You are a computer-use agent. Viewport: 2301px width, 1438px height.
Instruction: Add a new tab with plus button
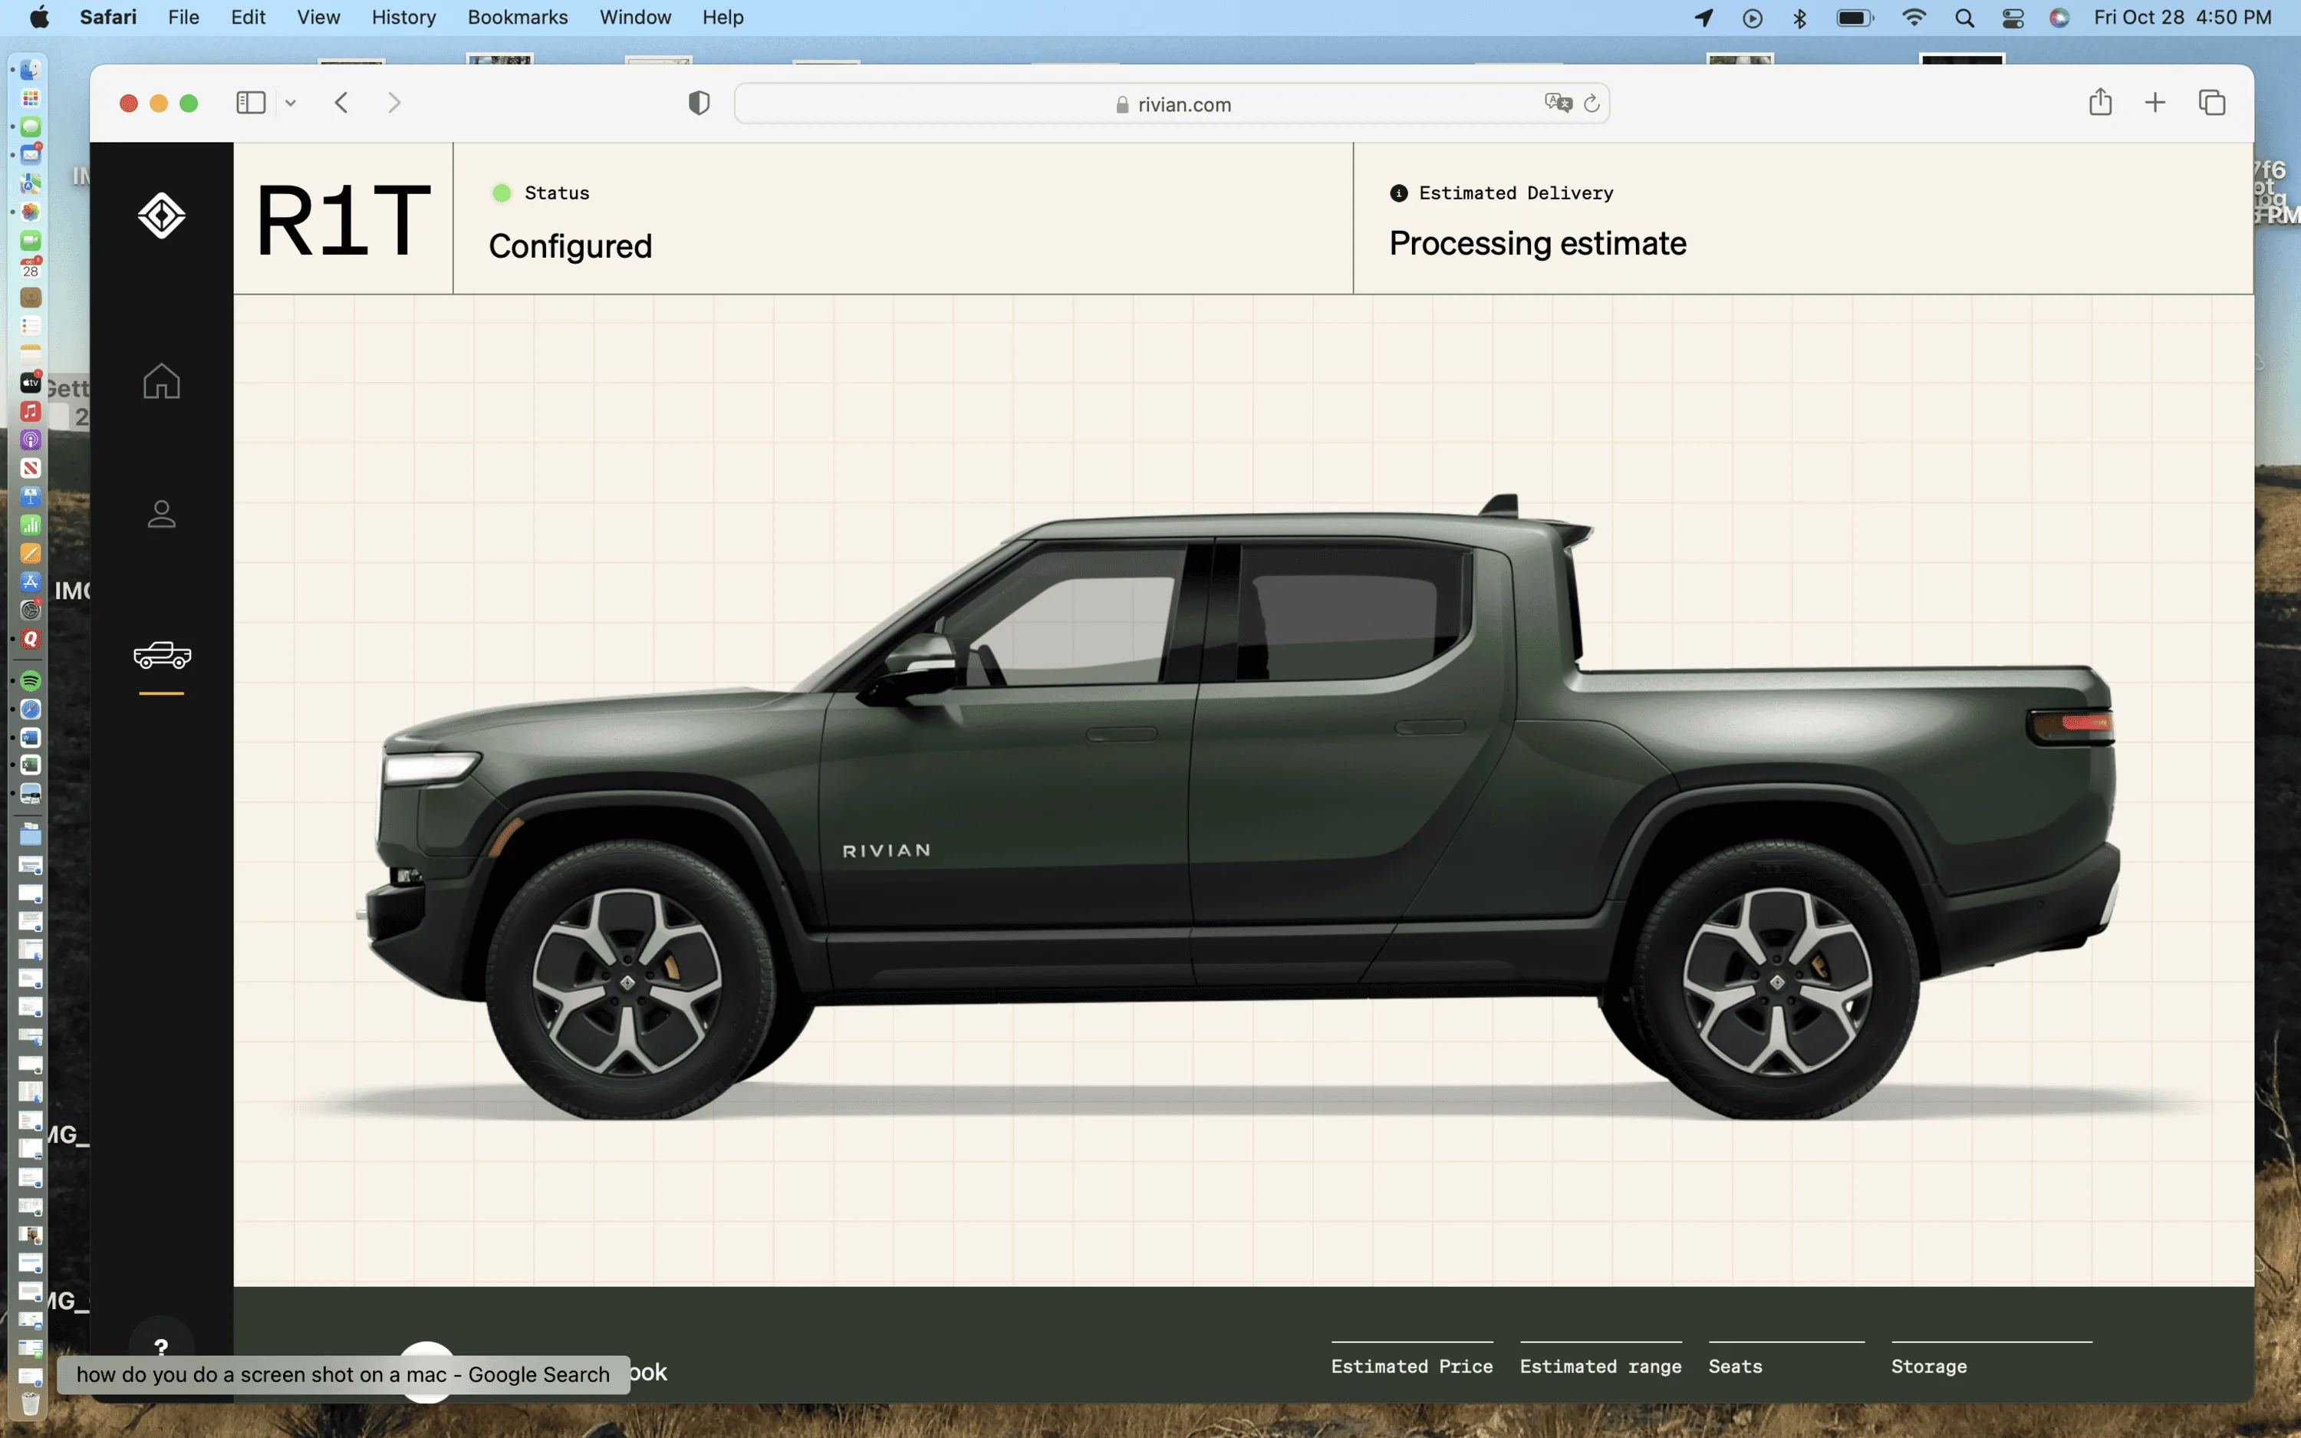[x=2155, y=103]
